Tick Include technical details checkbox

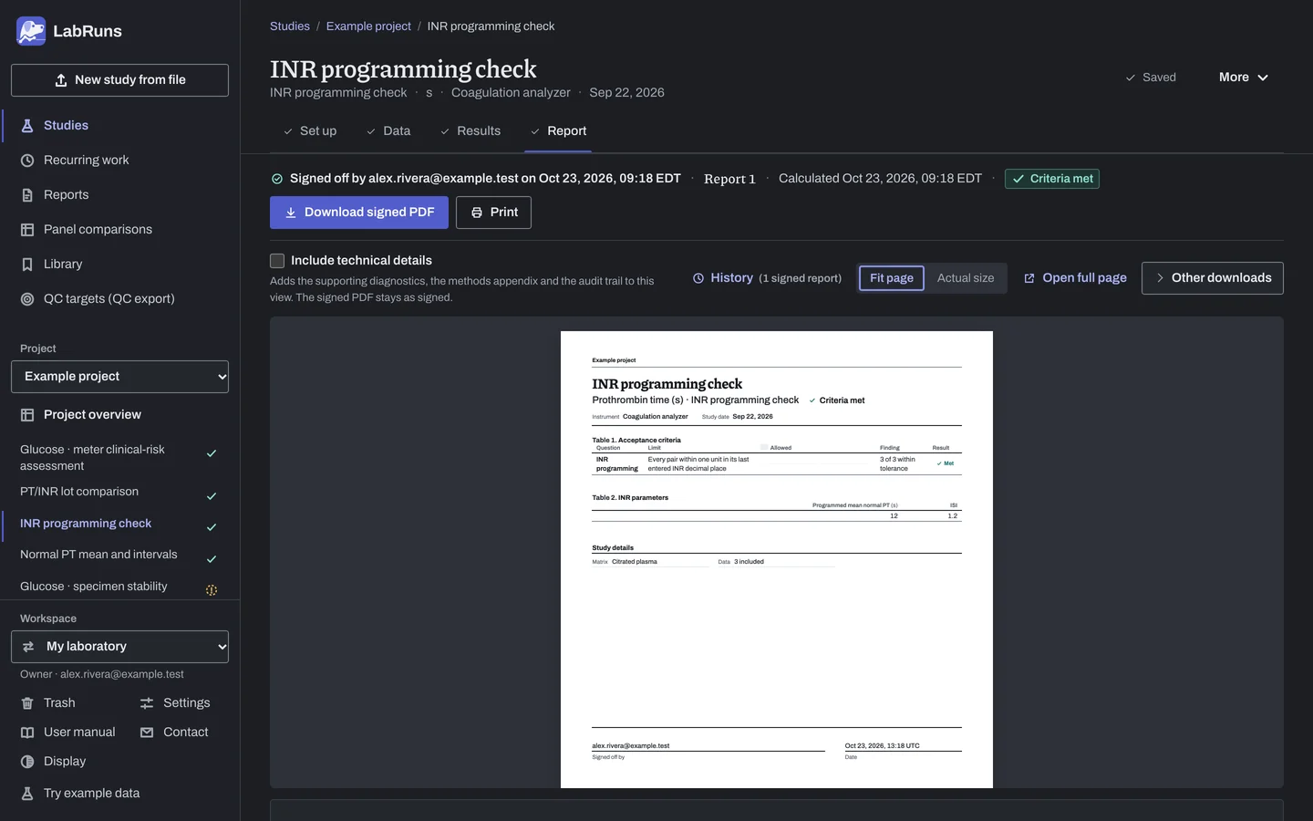coord(277,261)
